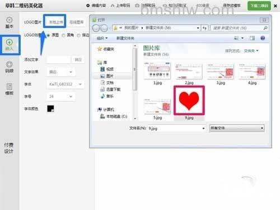Screen dimensions: 280x210
Task: Open the 付费设计 paid design entry
Action: [9, 148]
